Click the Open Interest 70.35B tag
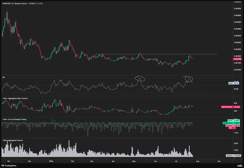Image resolution: width=244 pixels, height=168 pixels. click(x=231, y=107)
